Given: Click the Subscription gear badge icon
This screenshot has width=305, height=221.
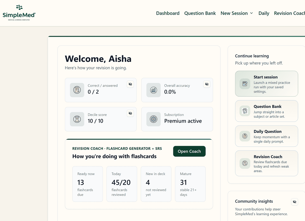Looking at the screenshot, I should pos(154,119).
